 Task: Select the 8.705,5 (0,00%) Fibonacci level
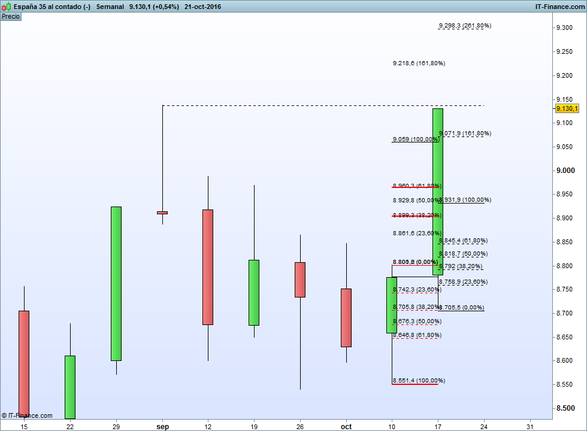(461, 308)
